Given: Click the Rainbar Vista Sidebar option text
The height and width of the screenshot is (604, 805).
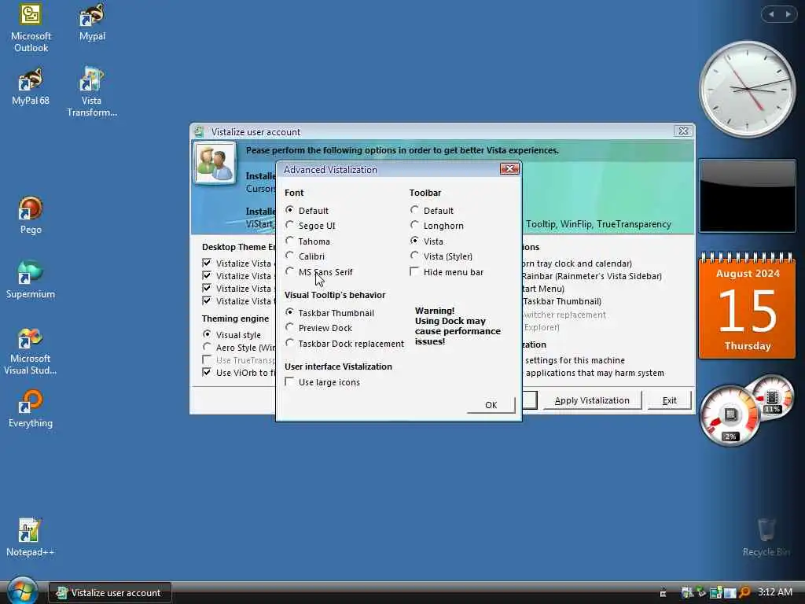Looking at the screenshot, I should pyautogui.click(x=591, y=276).
